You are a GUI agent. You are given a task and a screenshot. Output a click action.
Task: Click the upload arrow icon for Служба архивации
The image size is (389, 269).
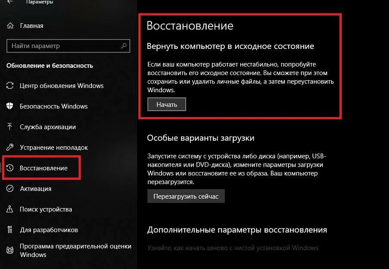[10, 127]
